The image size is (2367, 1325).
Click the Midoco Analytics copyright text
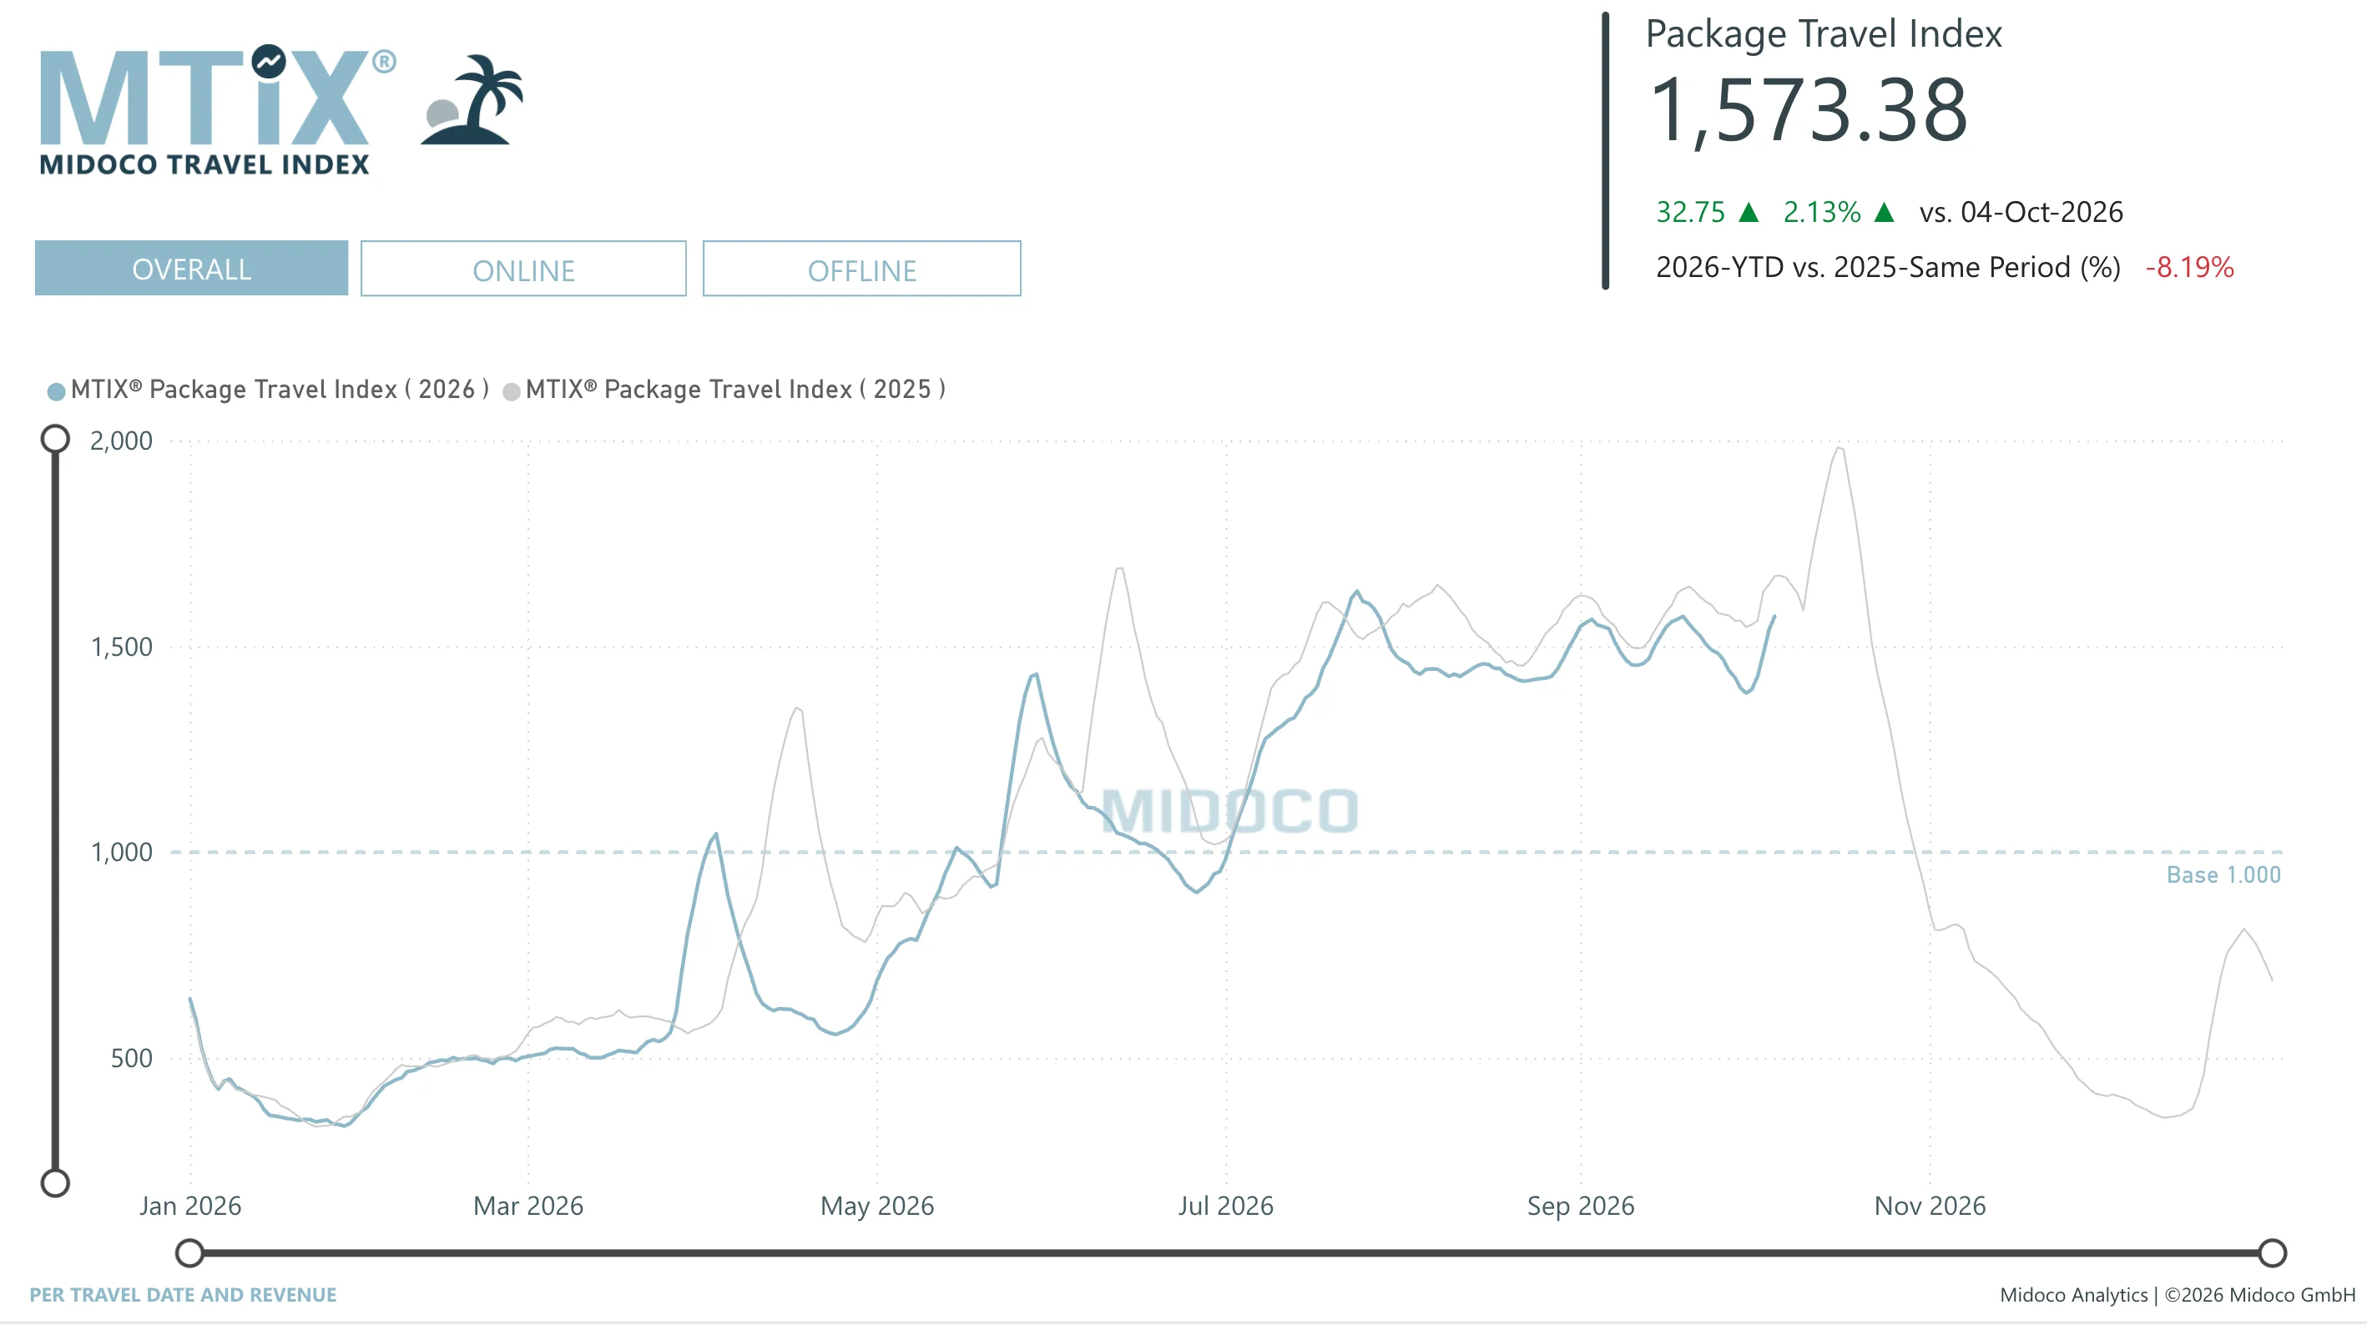(x=2177, y=1295)
